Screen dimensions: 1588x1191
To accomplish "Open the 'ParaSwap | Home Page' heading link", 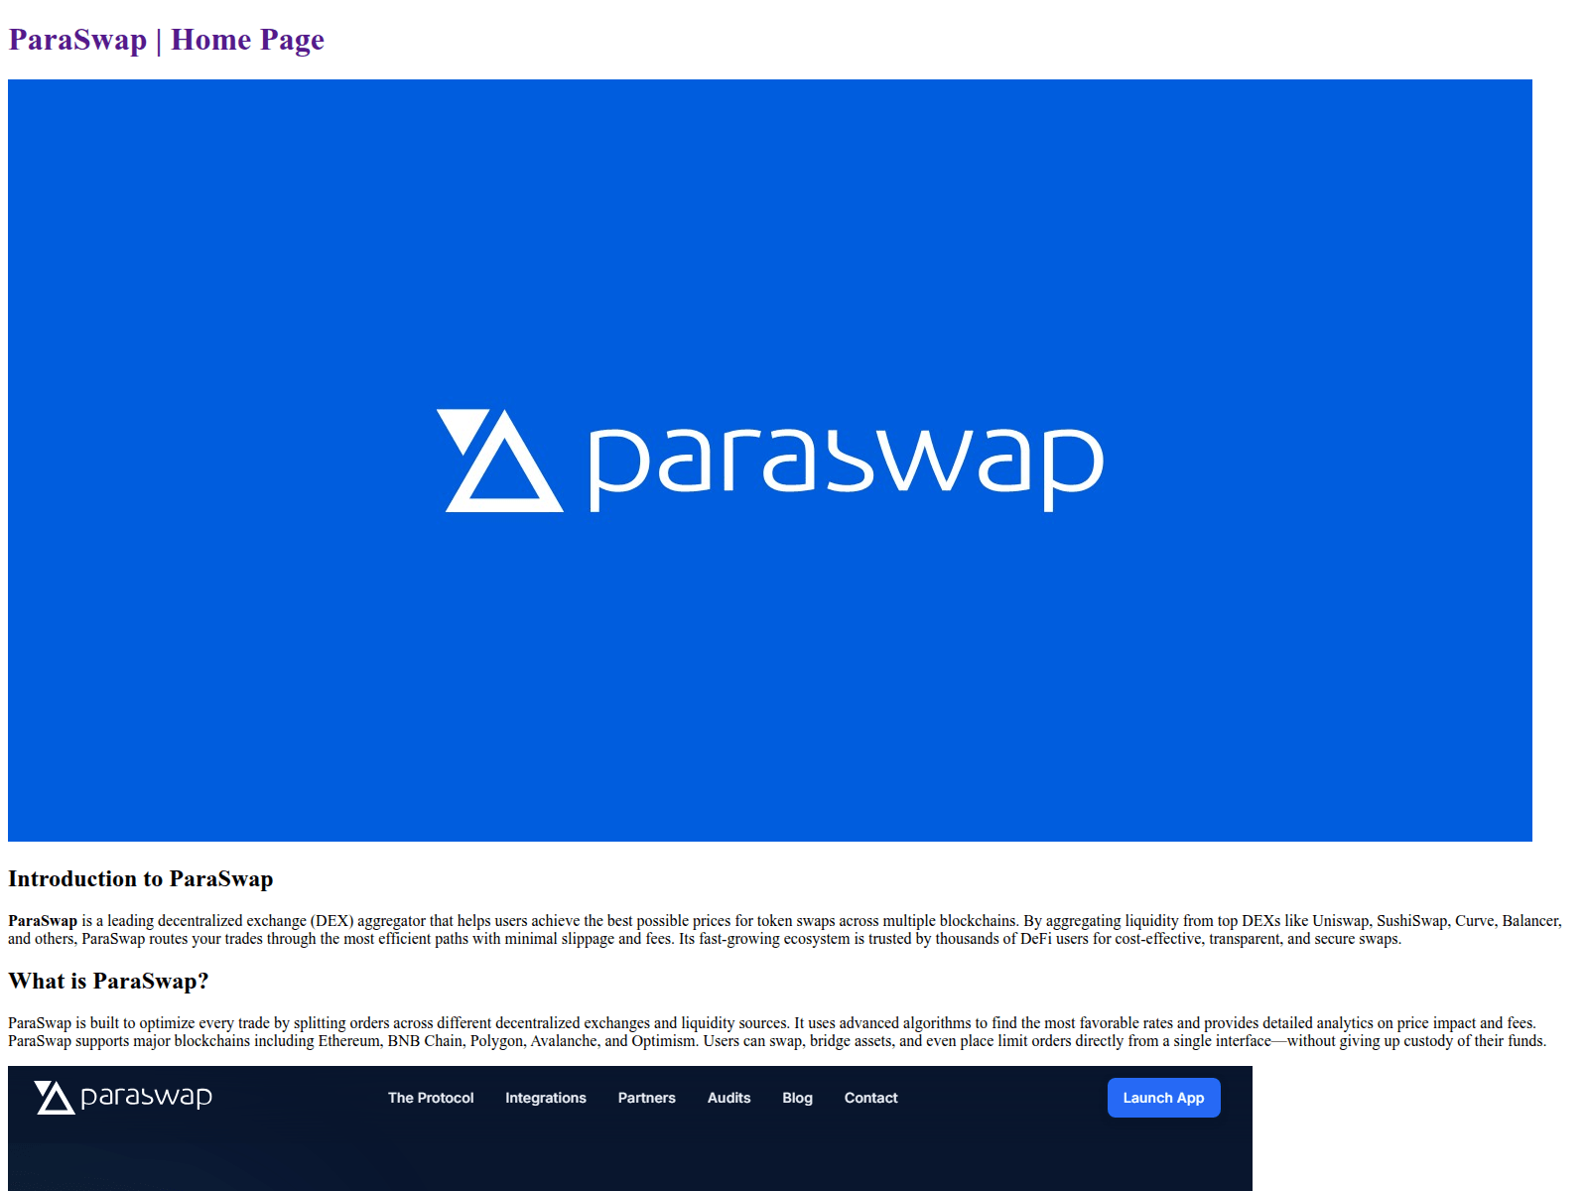I will [166, 40].
